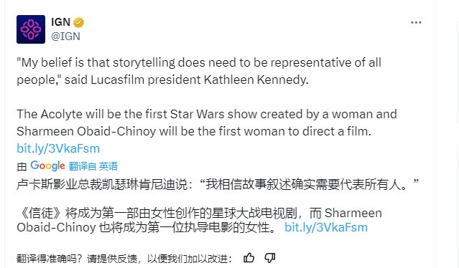Follow the bit.ly link in English text
The width and height of the screenshot is (459, 268).
(58, 148)
